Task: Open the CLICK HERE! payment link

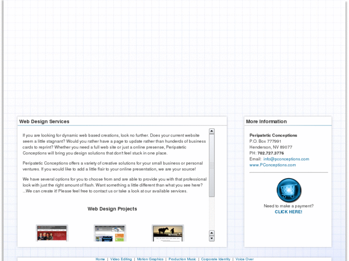Action: 289,212
